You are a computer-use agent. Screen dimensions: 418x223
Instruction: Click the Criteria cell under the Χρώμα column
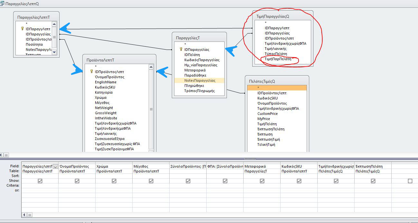point(114,186)
